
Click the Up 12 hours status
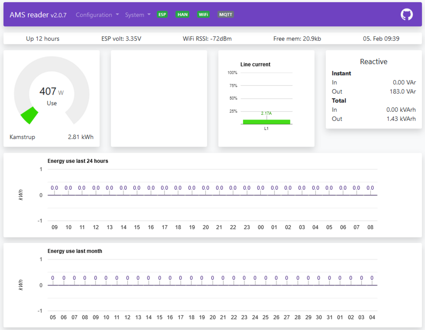click(43, 39)
